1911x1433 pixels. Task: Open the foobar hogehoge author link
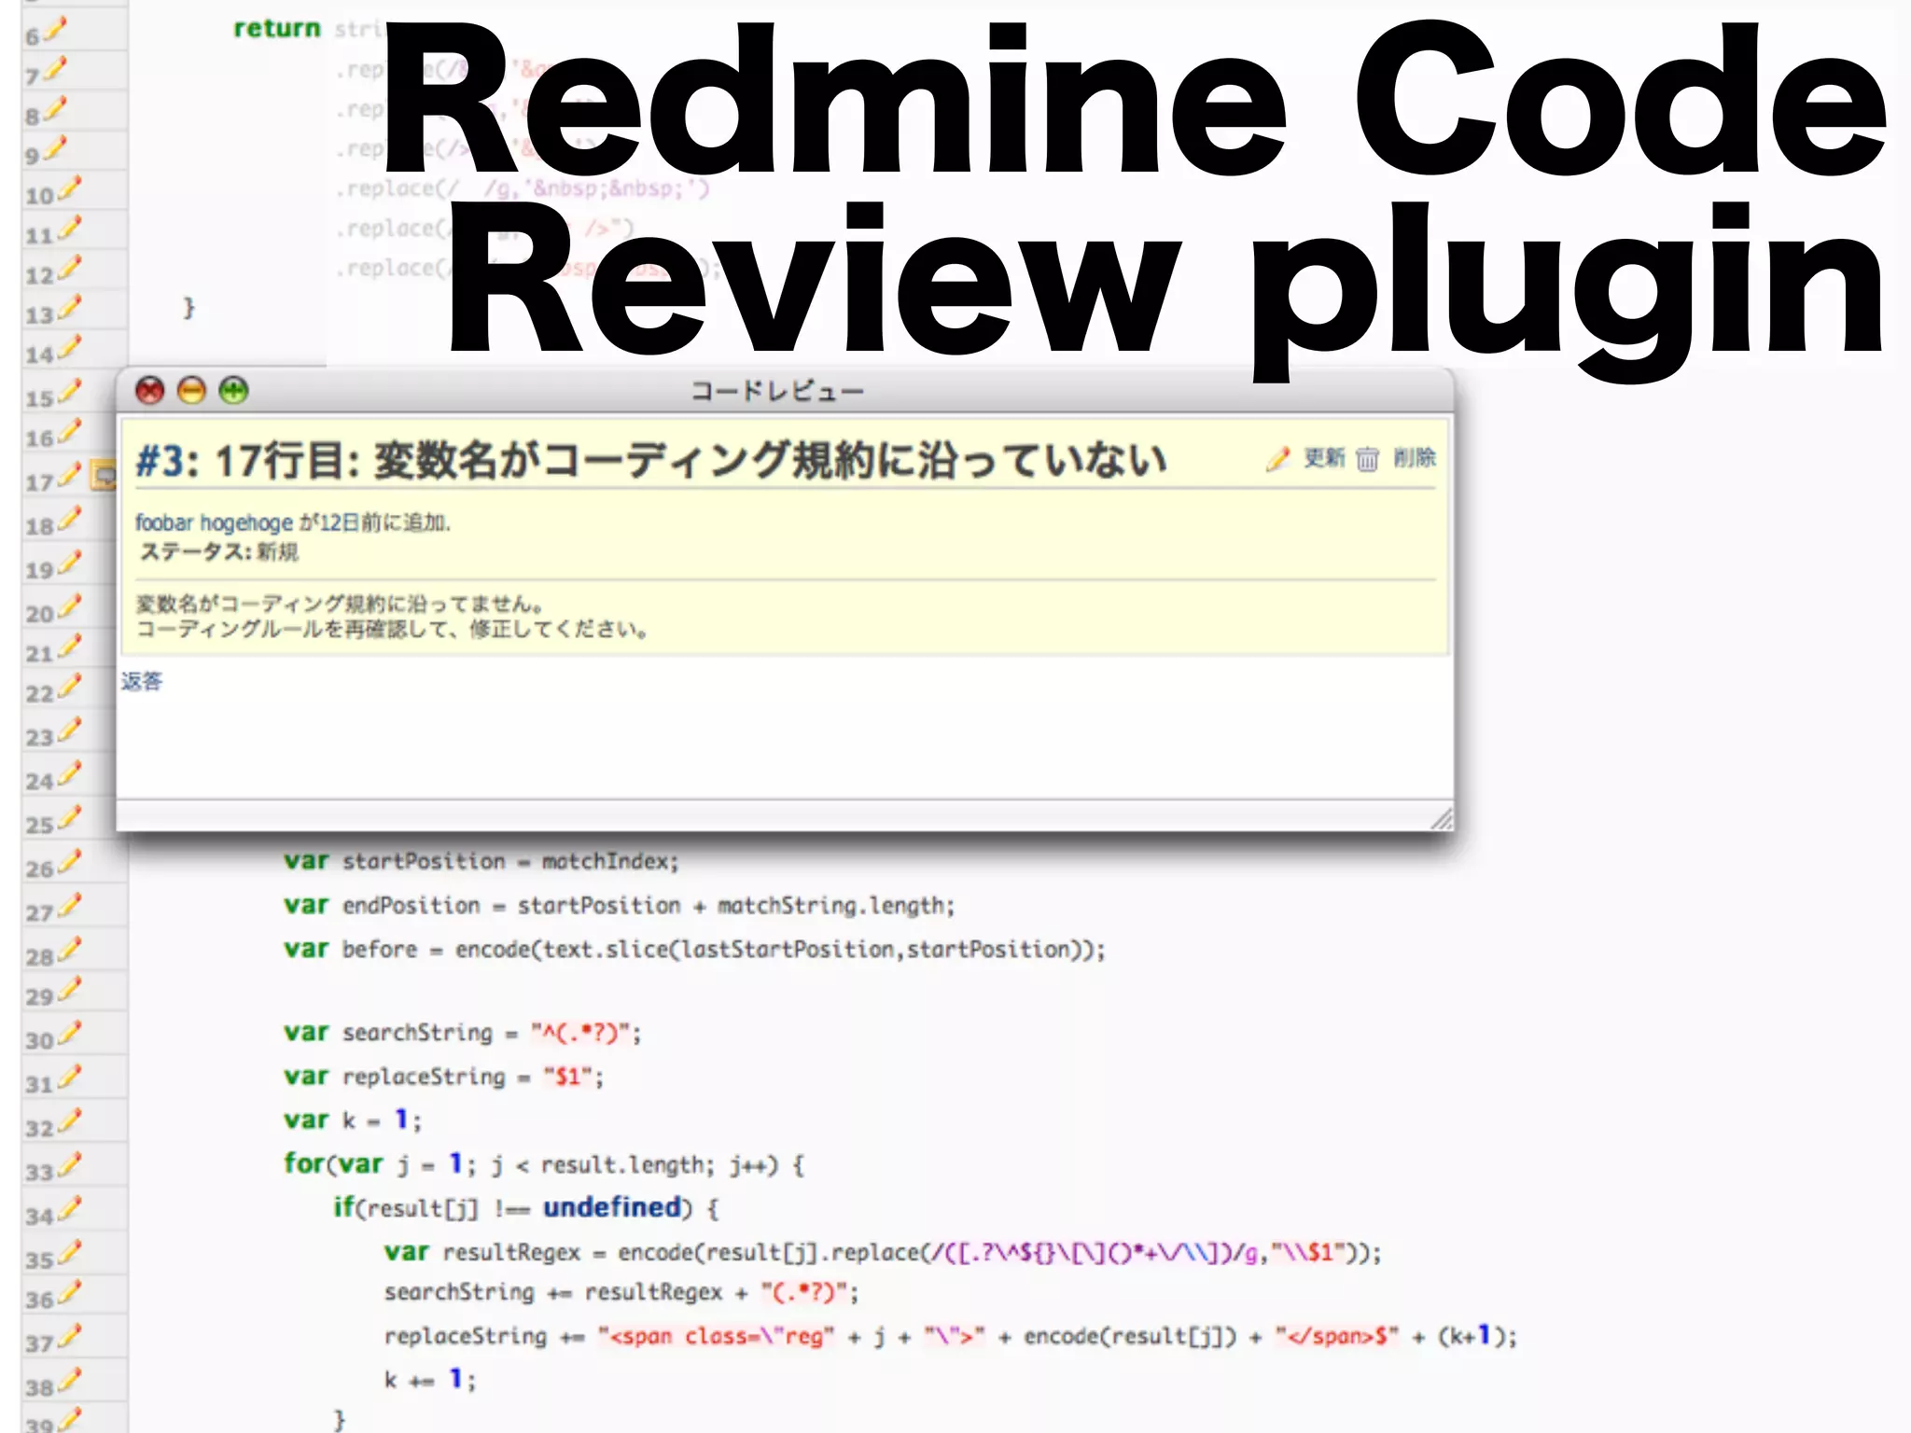click(x=214, y=522)
